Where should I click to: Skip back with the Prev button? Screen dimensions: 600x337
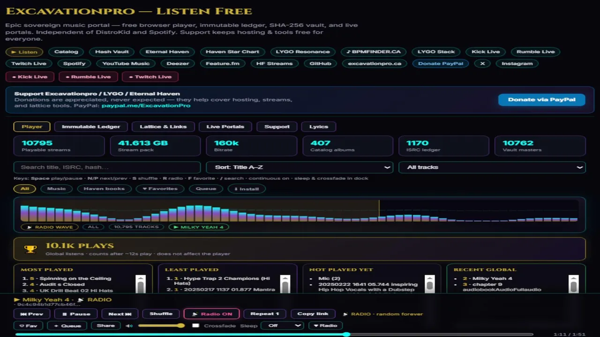[32, 314]
